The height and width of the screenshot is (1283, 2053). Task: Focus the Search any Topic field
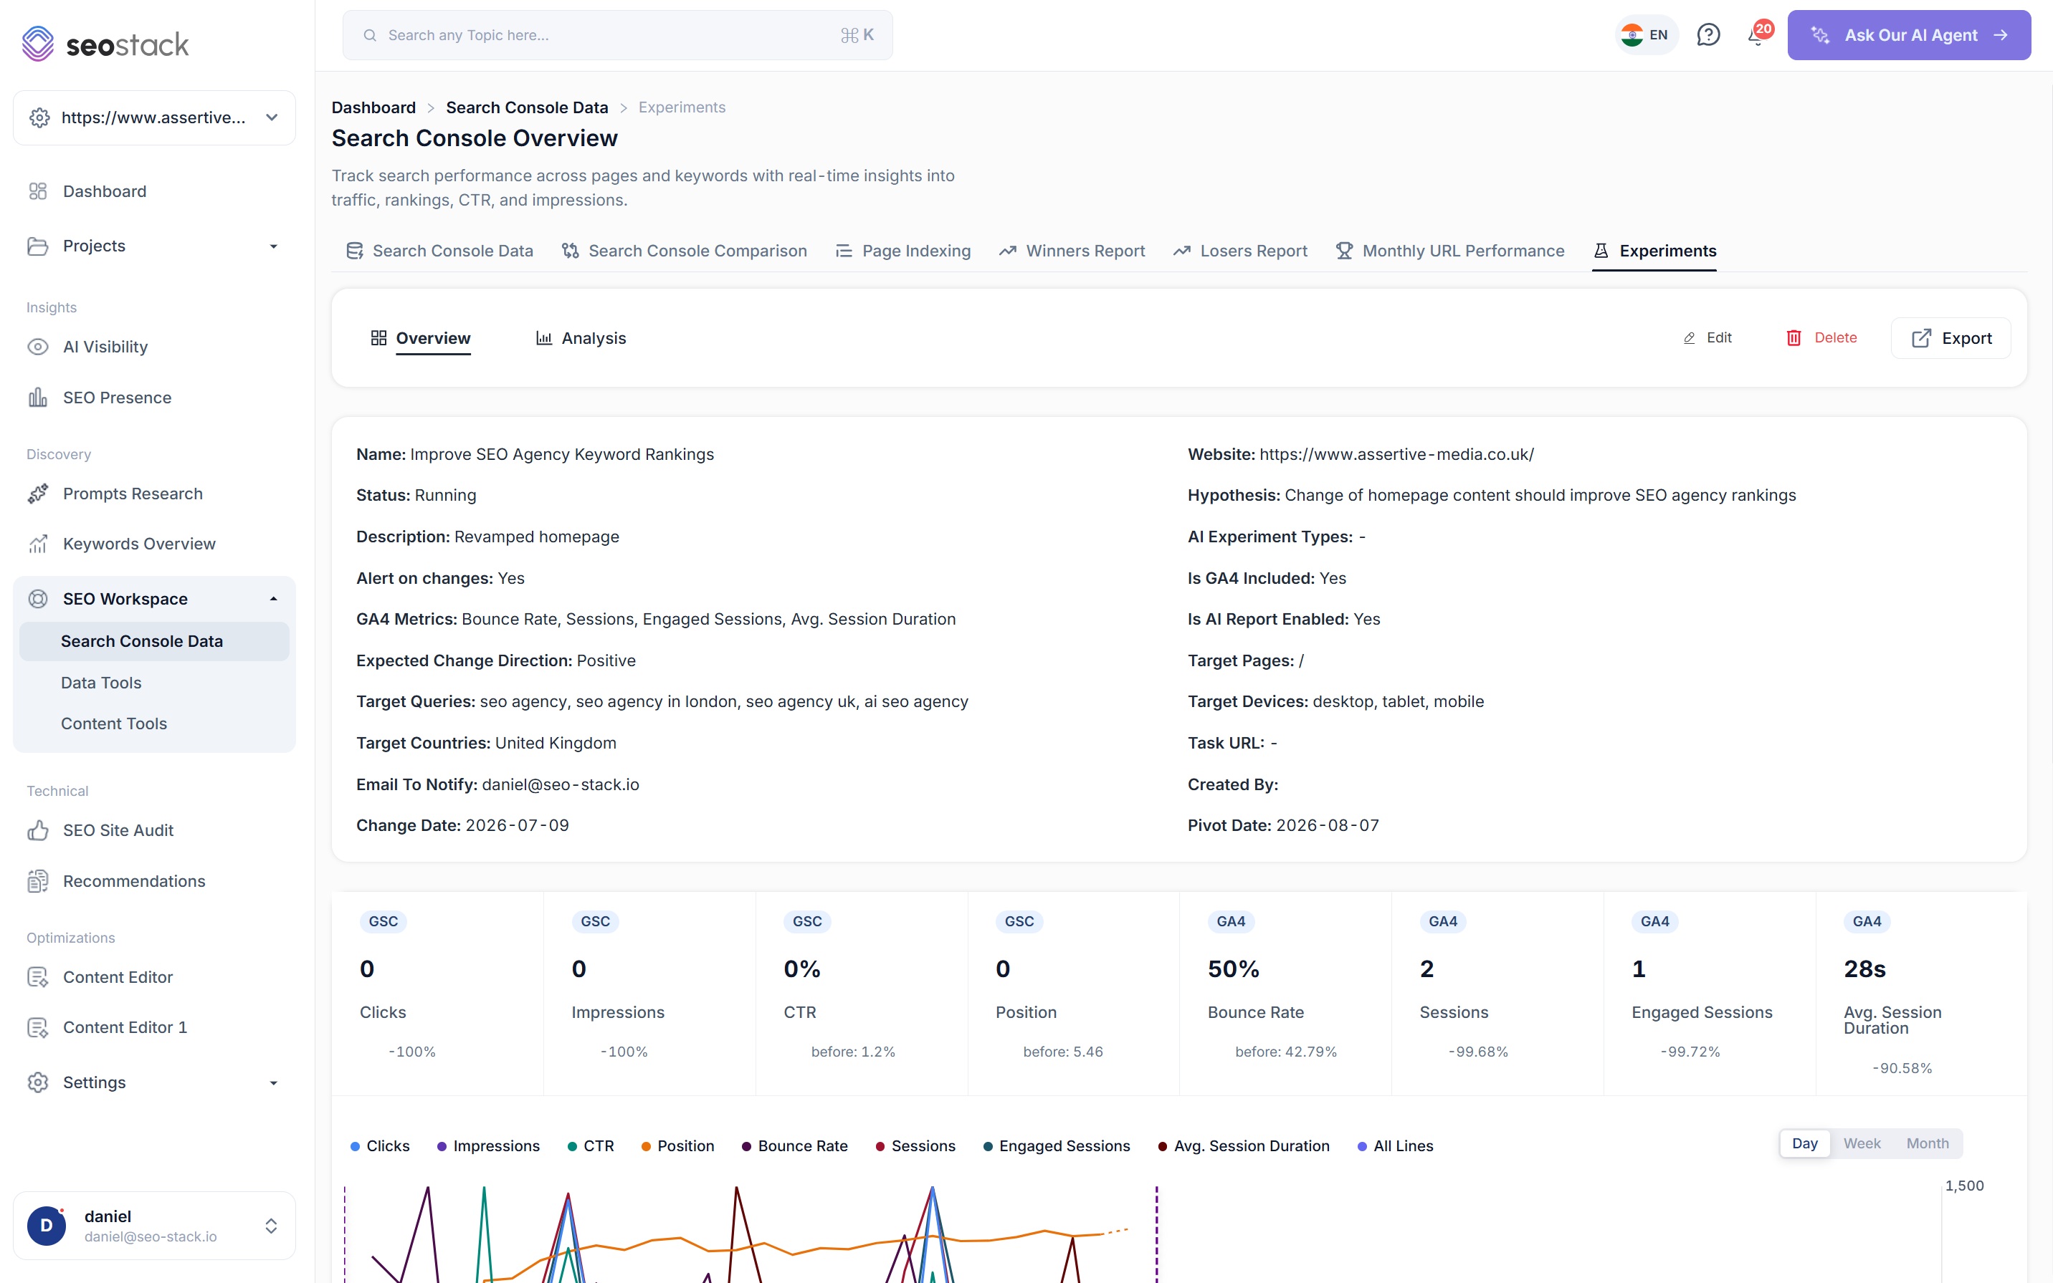coord(617,36)
